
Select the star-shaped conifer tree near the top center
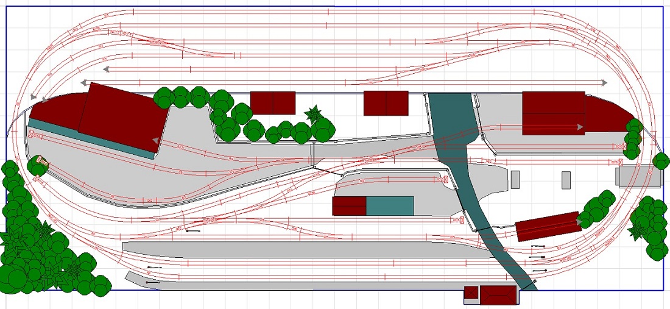pos(314,114)
